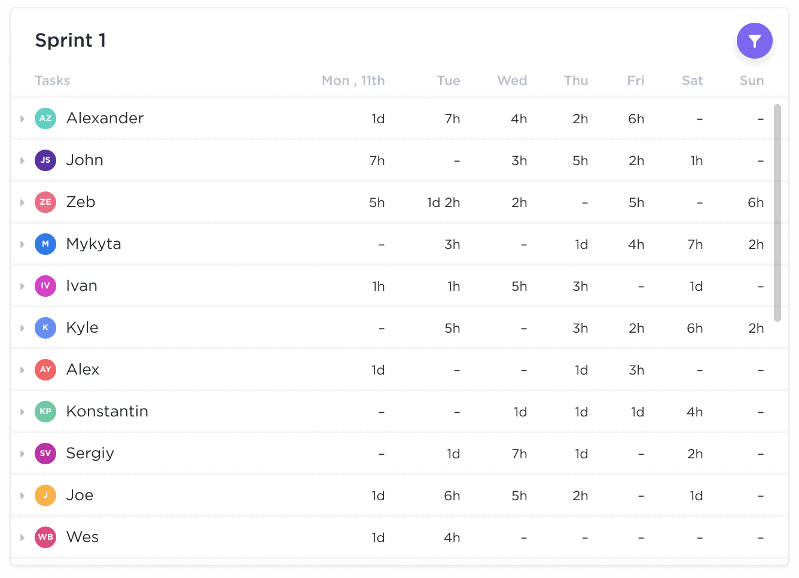Click Sergiy's SV avatar icon
The height and width of the screenshot is (578, 799).
tap(45, 454)
